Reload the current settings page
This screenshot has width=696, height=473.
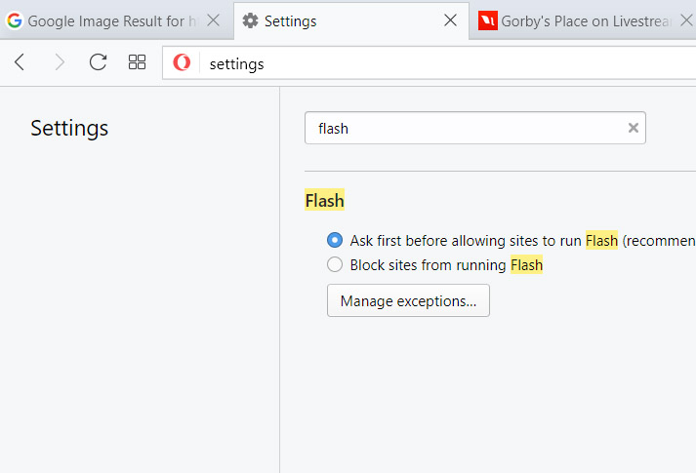pyautogui.click(x=98, y=62)
